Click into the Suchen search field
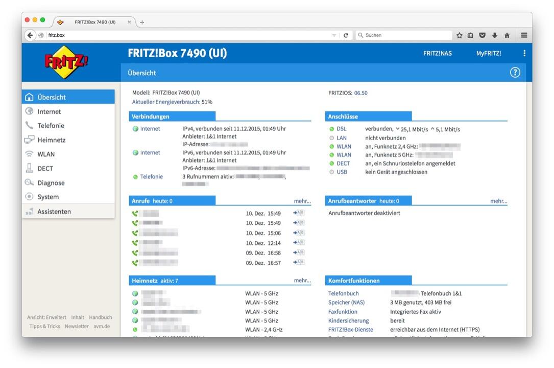This screenshot has height=368, width=554. 404,35
